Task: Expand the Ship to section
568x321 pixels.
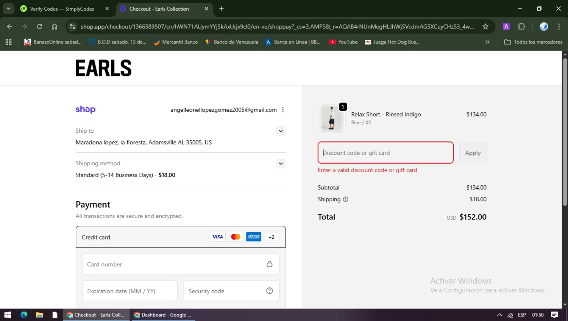Action: click(281, 131)
